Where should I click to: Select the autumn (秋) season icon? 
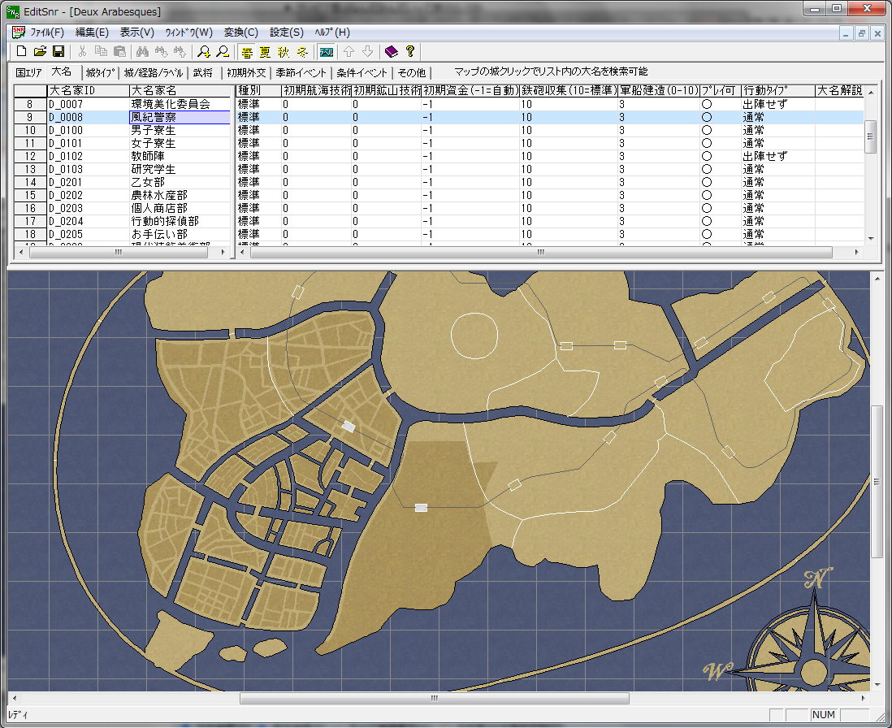tap(283, 52)
